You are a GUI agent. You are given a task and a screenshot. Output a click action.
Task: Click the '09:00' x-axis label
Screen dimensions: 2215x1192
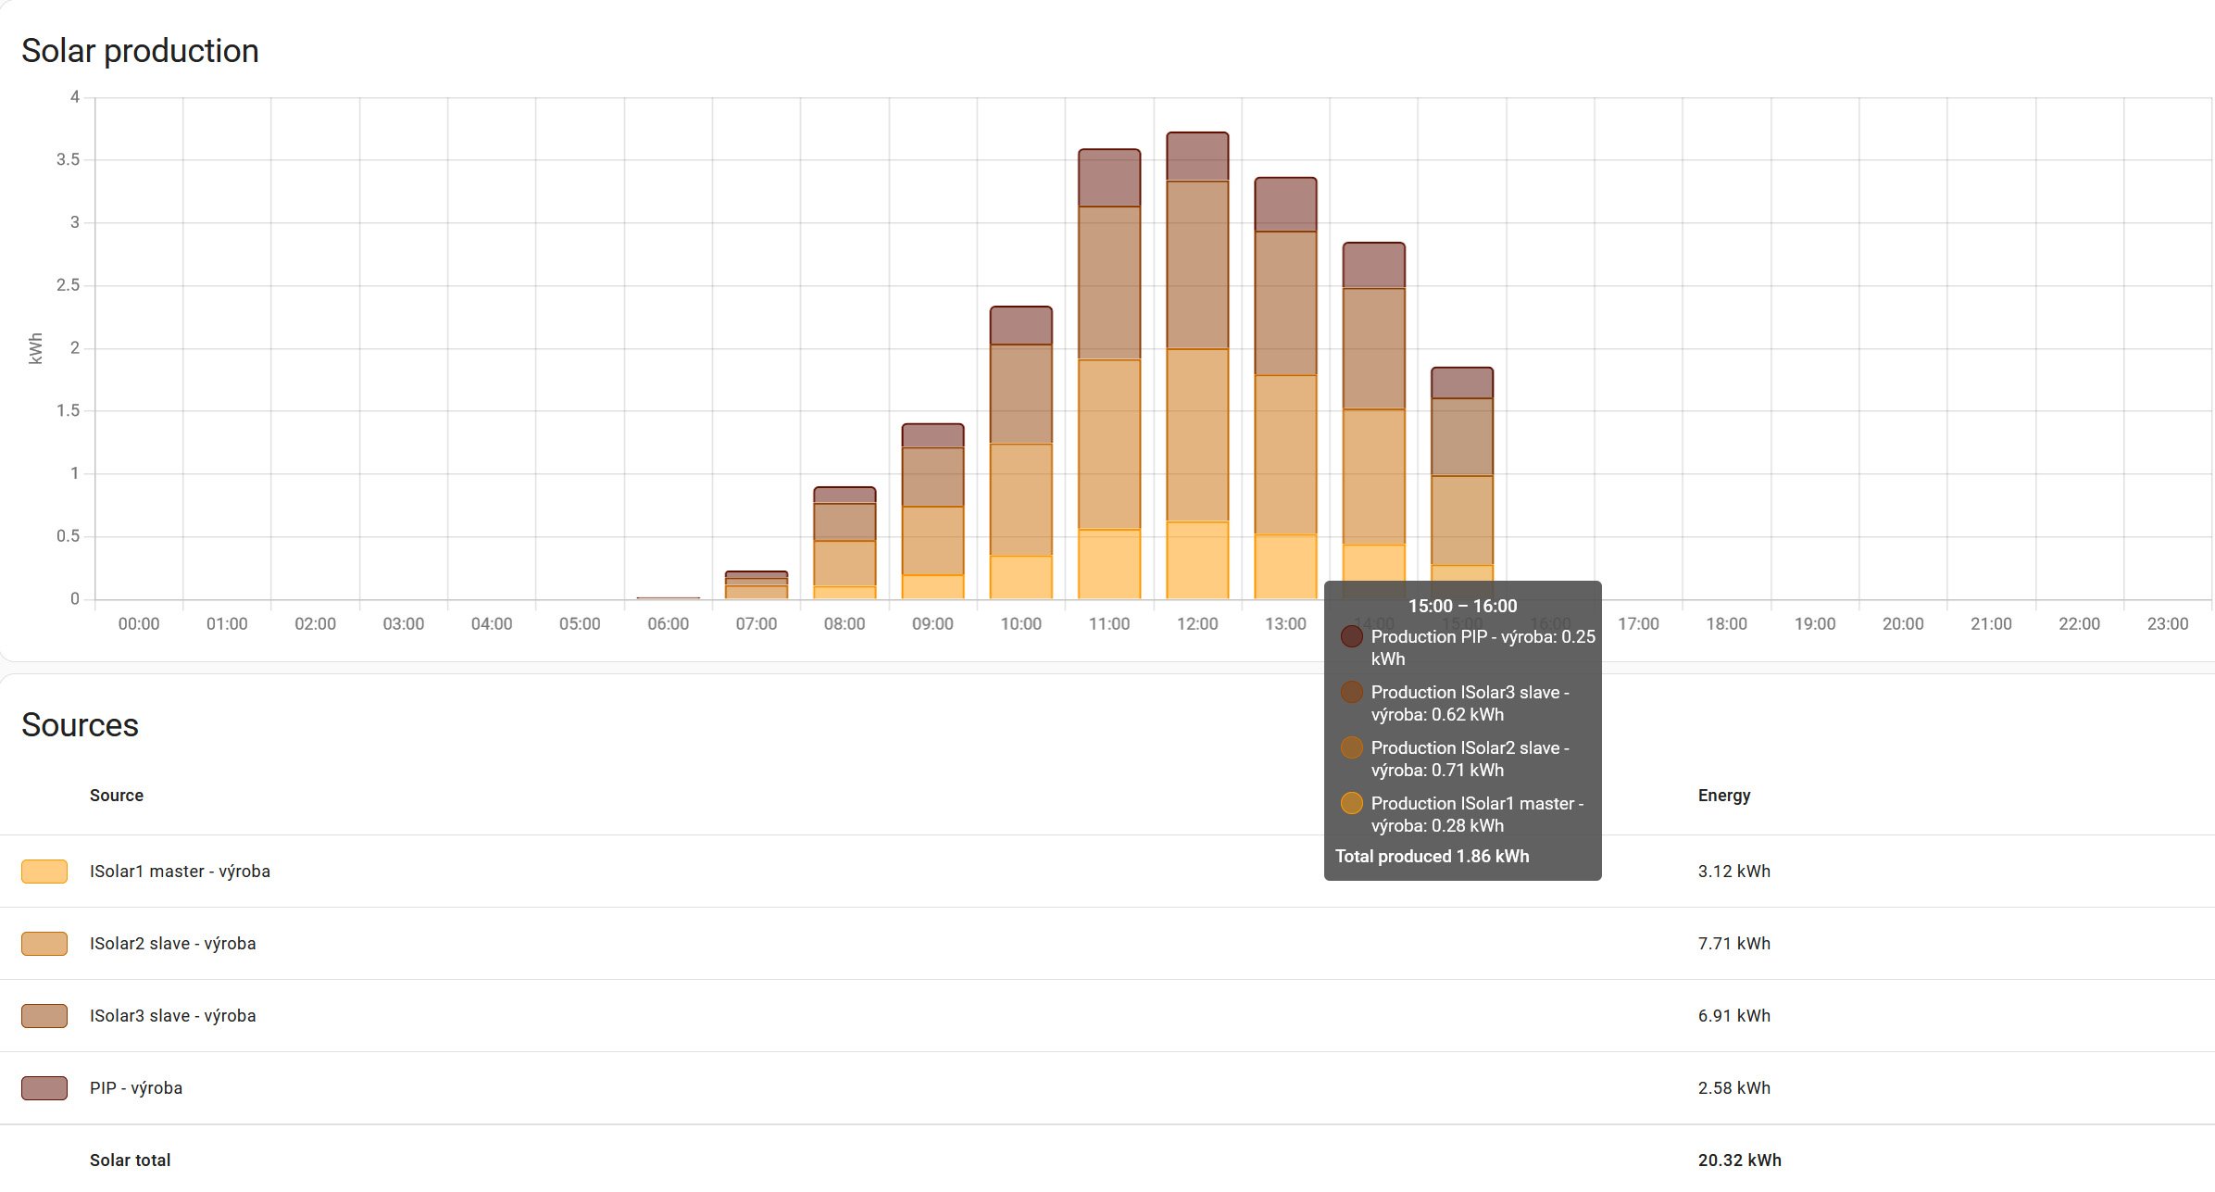pyautogui.click(x=932, y=624)
